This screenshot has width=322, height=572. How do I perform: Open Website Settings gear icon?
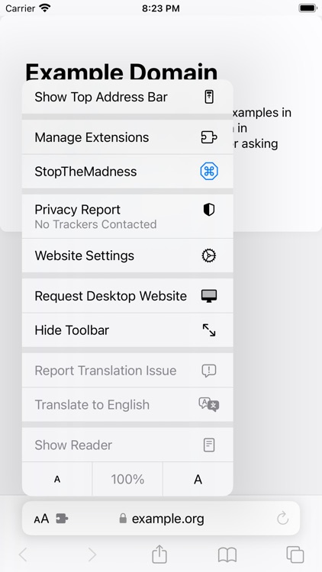pos(209,255)
